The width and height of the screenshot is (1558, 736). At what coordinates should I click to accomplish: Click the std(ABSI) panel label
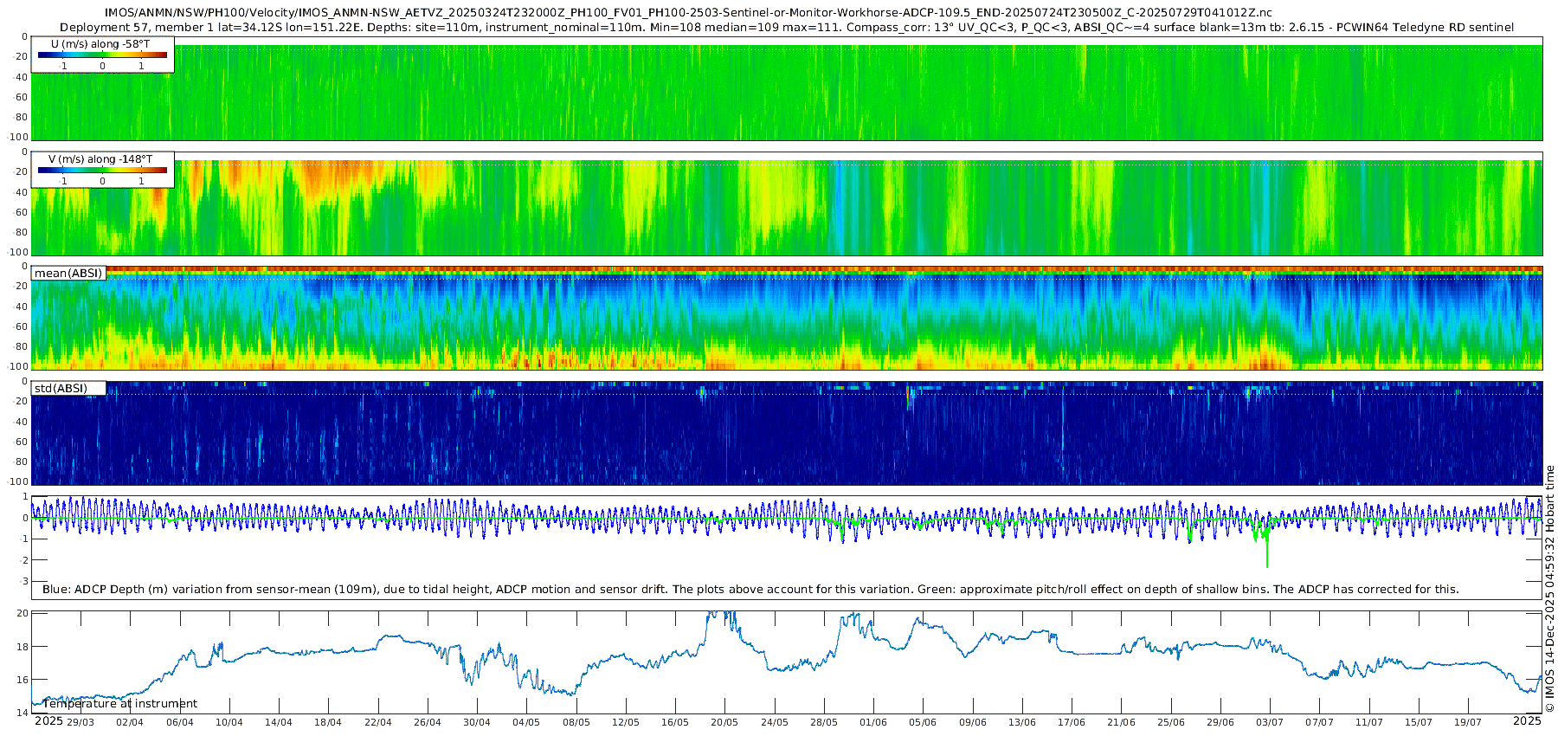(x=61, y=389)
